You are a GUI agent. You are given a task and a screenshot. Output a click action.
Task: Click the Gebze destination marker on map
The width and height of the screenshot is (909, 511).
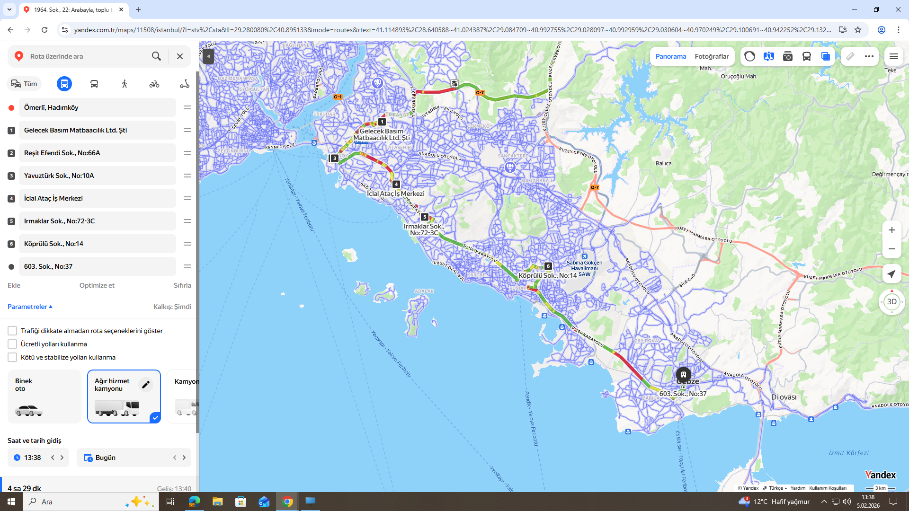coord(683,375)
